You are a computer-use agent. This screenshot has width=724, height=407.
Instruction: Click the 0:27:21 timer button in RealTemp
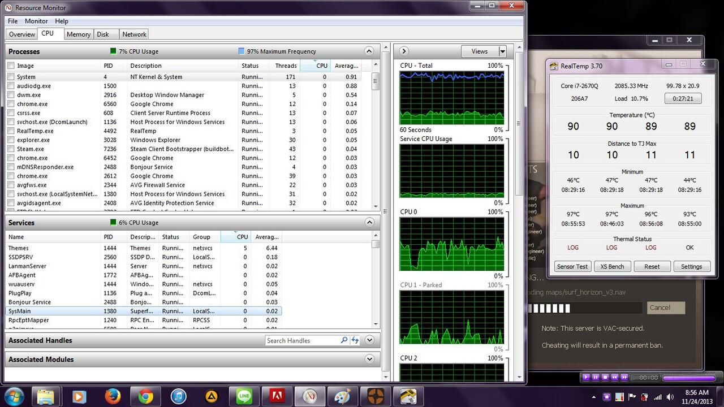[x=683, y=98]
